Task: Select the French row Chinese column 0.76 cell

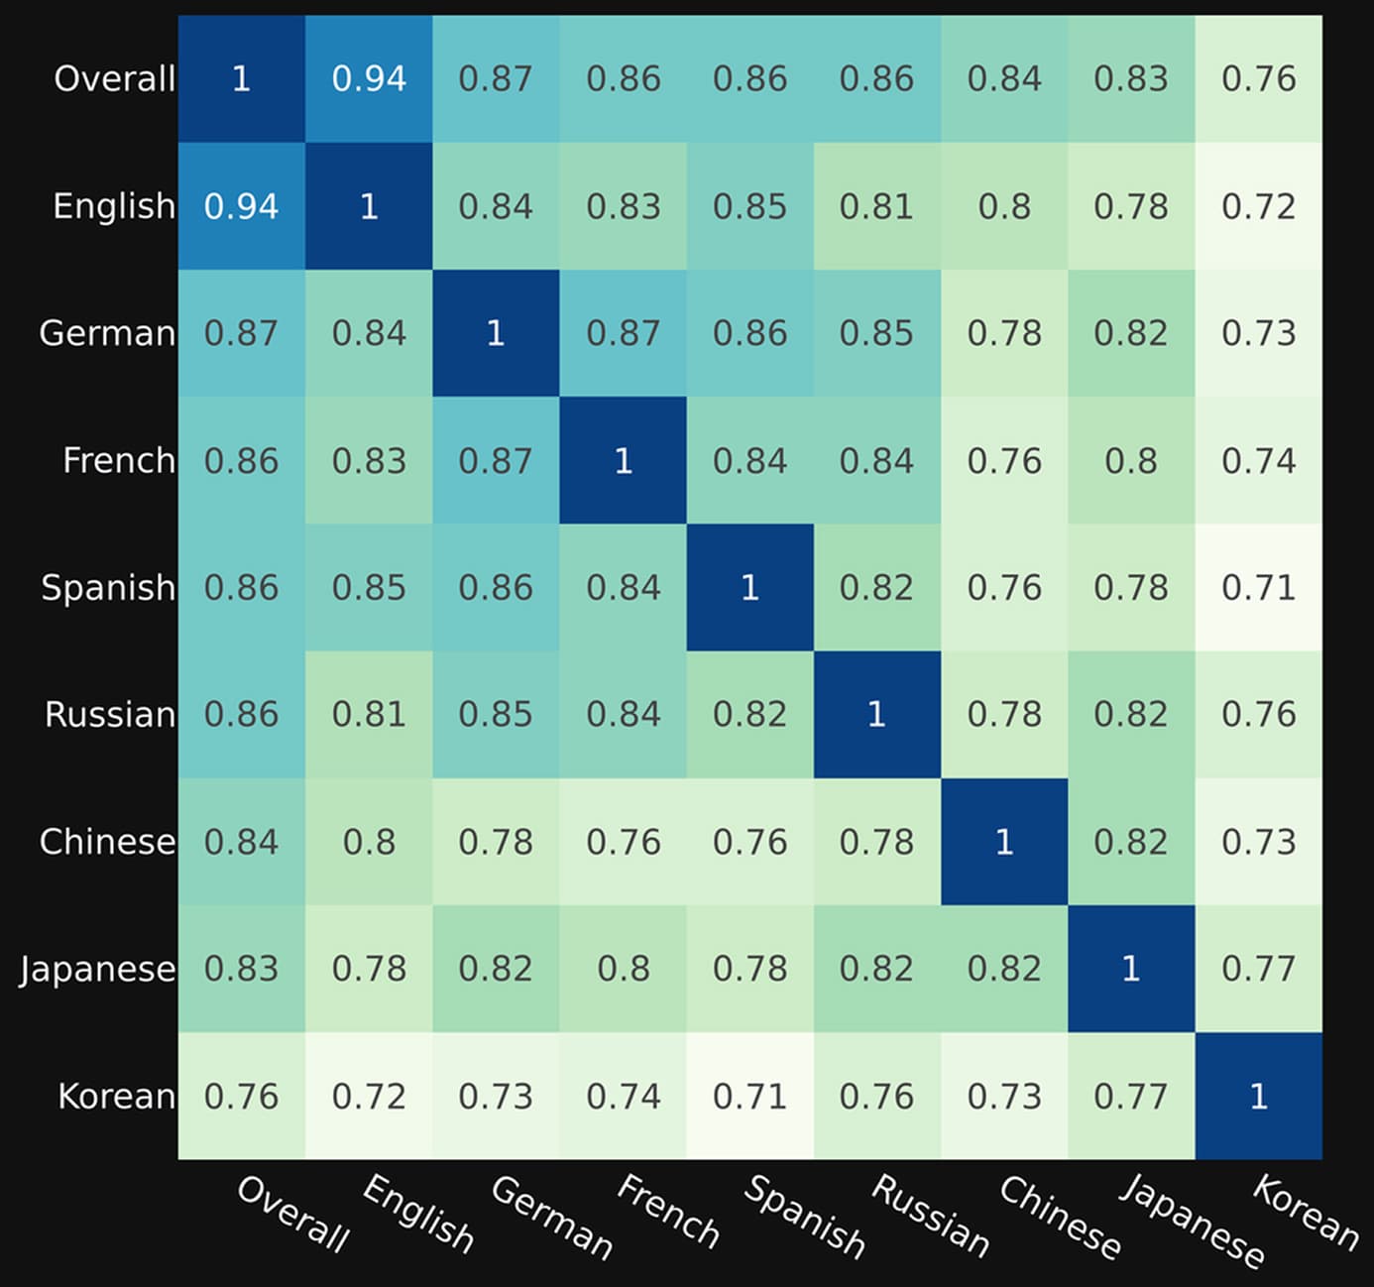Action: pyautogui.click(x=1004, y=460)
